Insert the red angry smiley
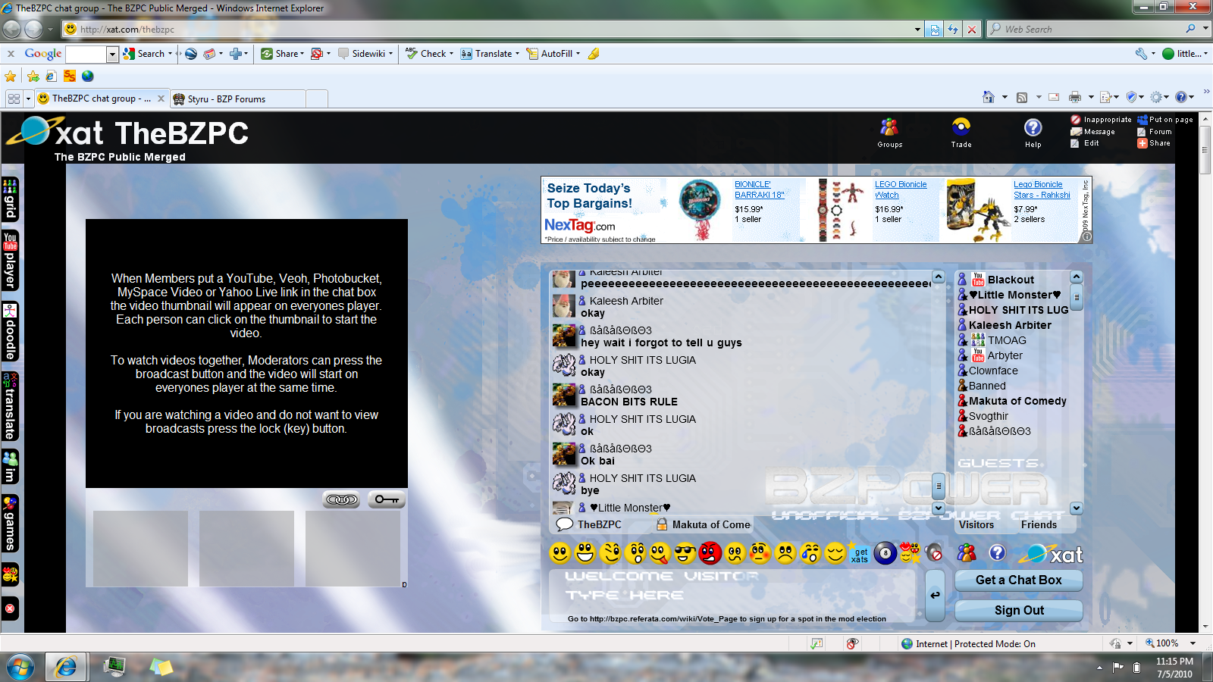The image size is (1213, 682). coord(710,553)
